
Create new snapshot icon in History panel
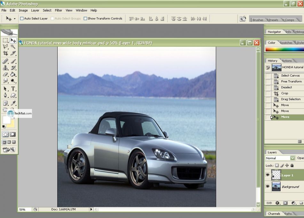click(x=300, y=142)
